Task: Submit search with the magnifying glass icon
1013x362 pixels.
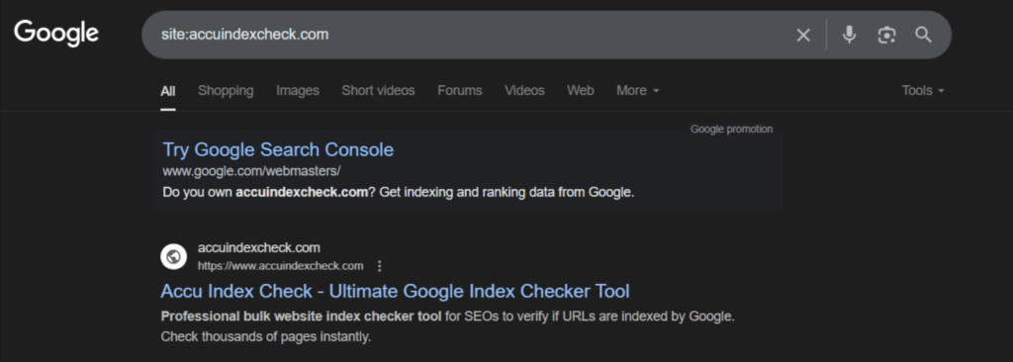Action: [923, 35]
